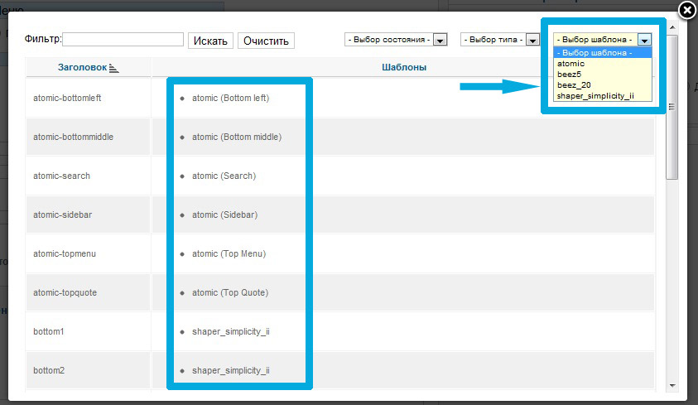The width and height of the screenshot is (698, 405).
Task: Open the Выбор состояния dropdown
Action: click(440, 40)
